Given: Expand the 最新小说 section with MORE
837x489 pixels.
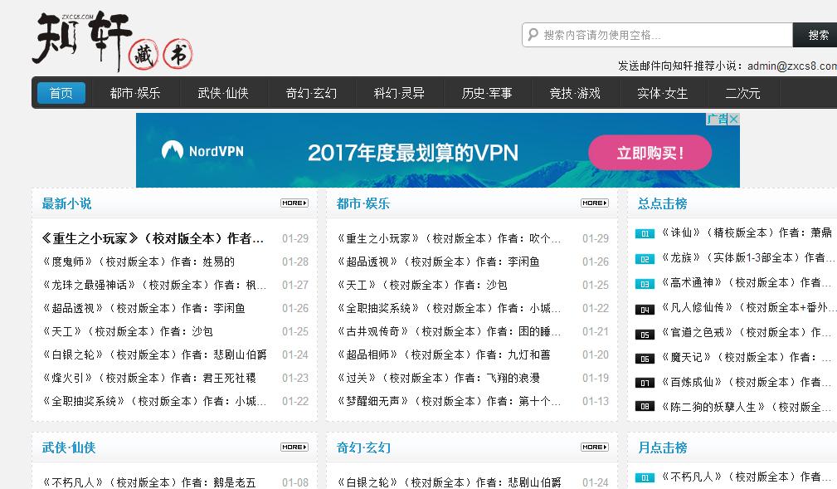Looking at the screenshot, I should click(x=294, y=203).
